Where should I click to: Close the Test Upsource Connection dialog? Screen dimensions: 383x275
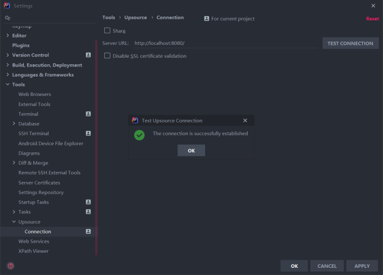tap(245, 120)
